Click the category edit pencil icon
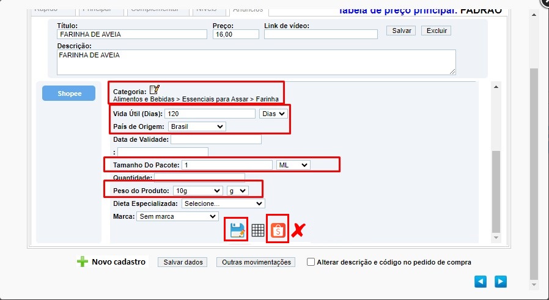The height and width of the screenshot is (300, 549). click(x=155, y=90)
